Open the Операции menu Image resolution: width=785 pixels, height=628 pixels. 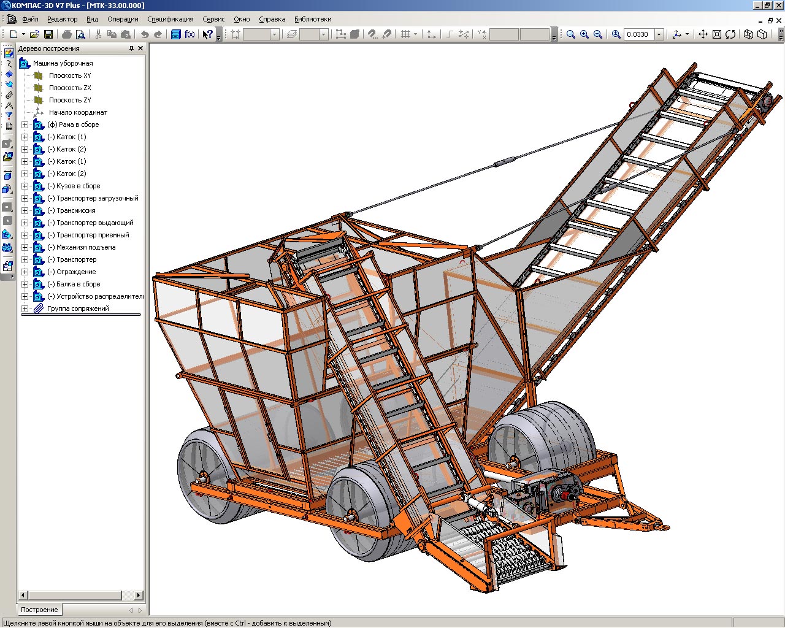123,19
